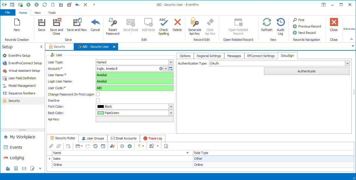Screen dimensions: 356x180
Task: Click the calendar icon in quick access toolbar
Action: pyautogui.click(x=12, y=5)
